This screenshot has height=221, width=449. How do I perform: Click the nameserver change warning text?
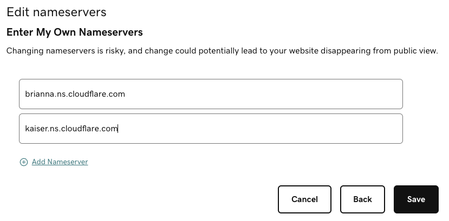(x=222, y=51)
